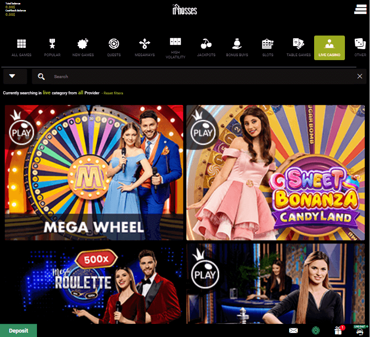Image resolution: width=370 pixels, height=337 pixels.
Task: Switch to the Live Casino tab
Action: pyautogui.click(x=329, y=48)
